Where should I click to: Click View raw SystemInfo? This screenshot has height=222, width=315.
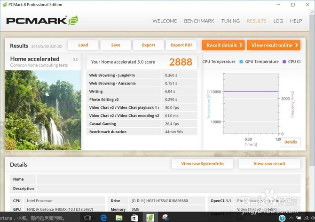pos(202,164)
